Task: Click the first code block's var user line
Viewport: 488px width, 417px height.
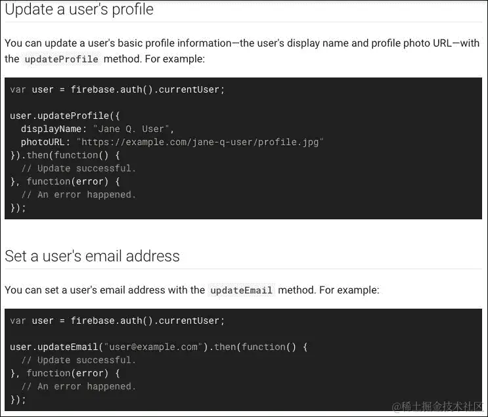Action: click(117, 89)
